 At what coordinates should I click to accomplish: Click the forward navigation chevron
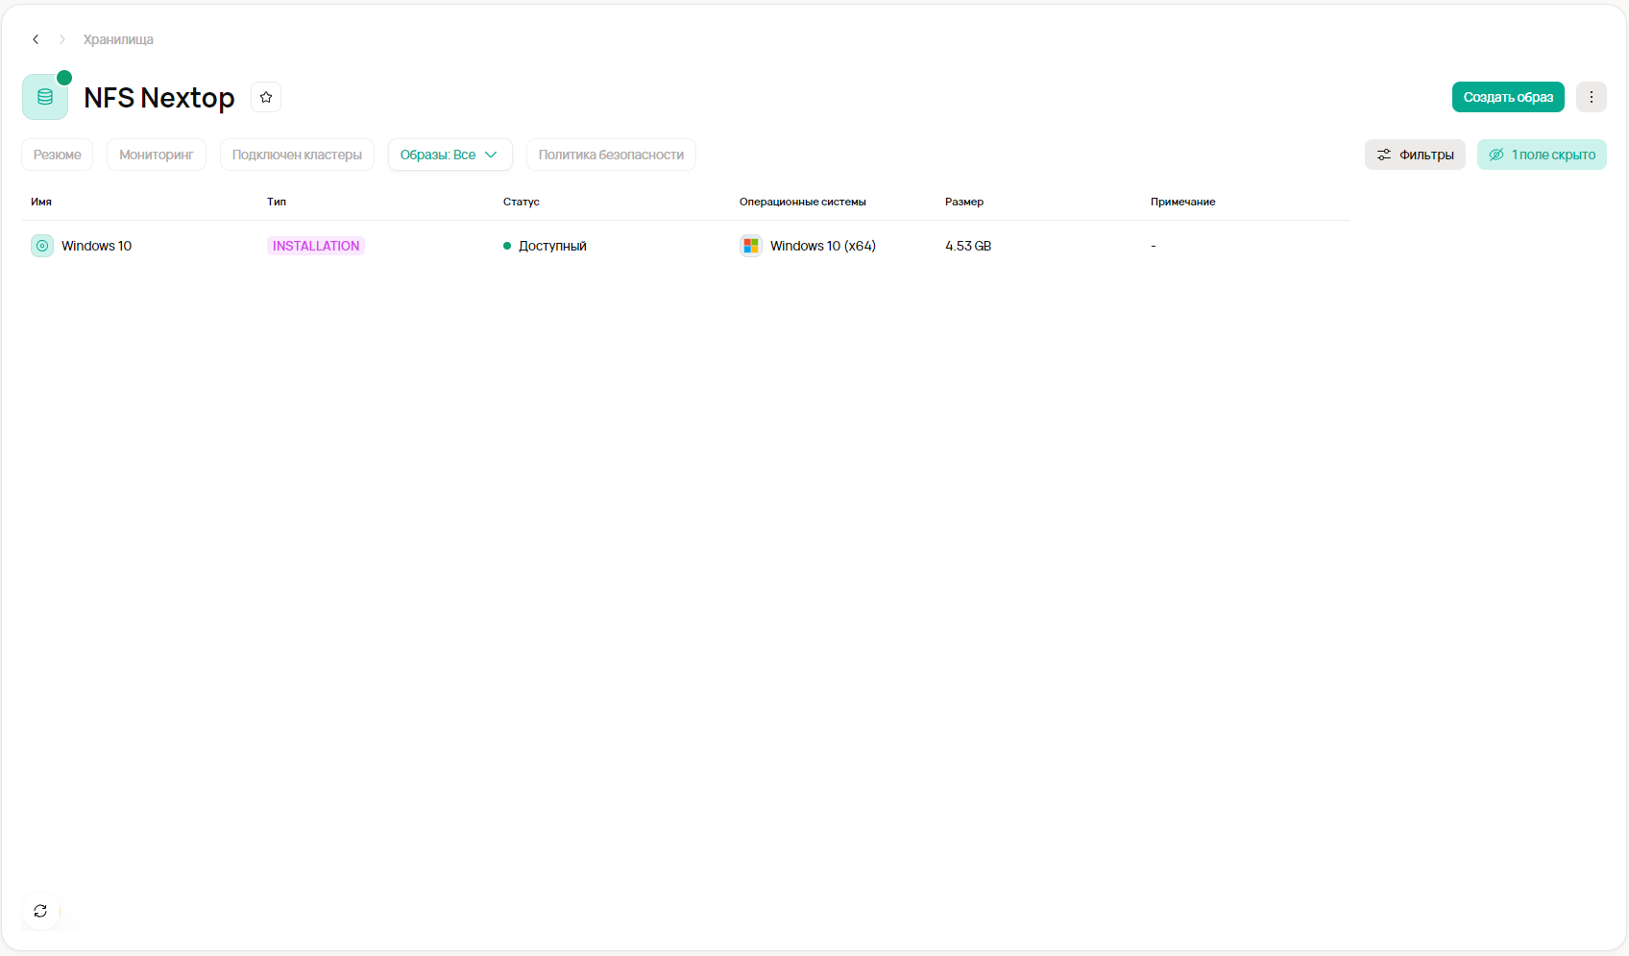point(62,39)
